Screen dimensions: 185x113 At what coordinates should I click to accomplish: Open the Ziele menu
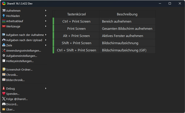coord(9,45)
